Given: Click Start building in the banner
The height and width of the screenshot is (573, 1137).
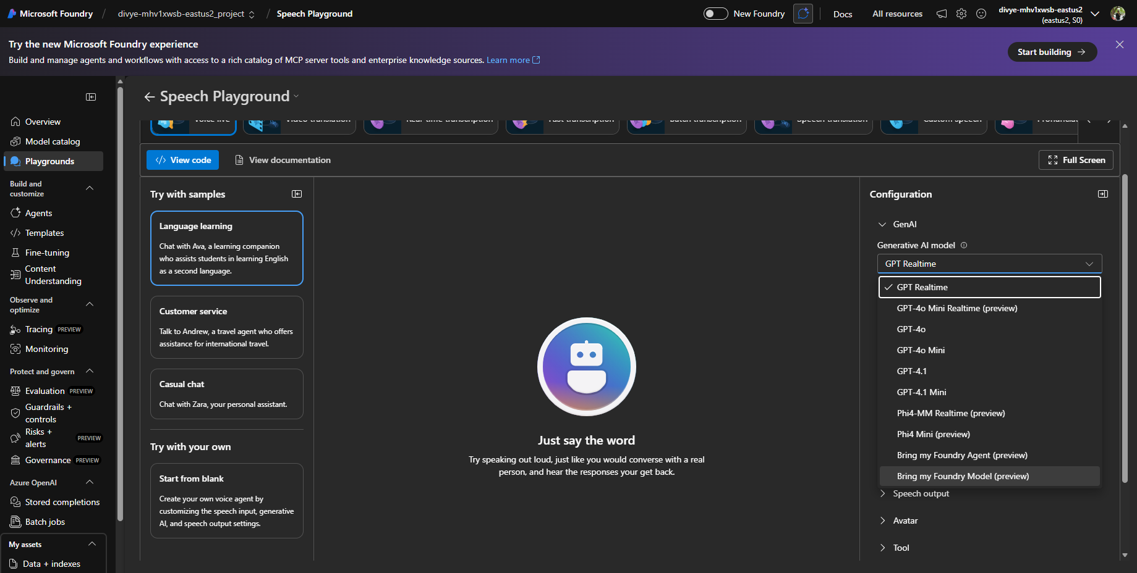Looking at the screenshot, I should click(1052, 52).
